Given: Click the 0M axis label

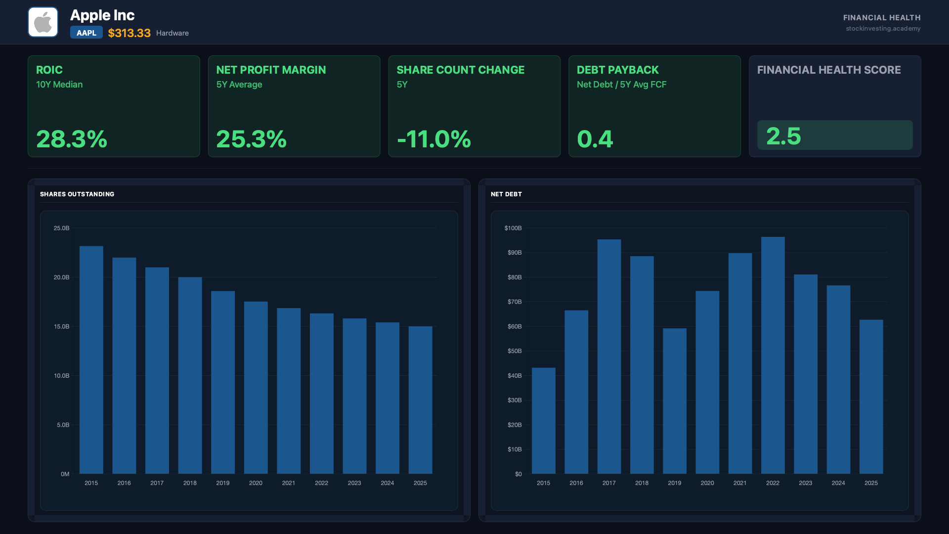Looking at the screenshot, I should [x=65, y=474].
